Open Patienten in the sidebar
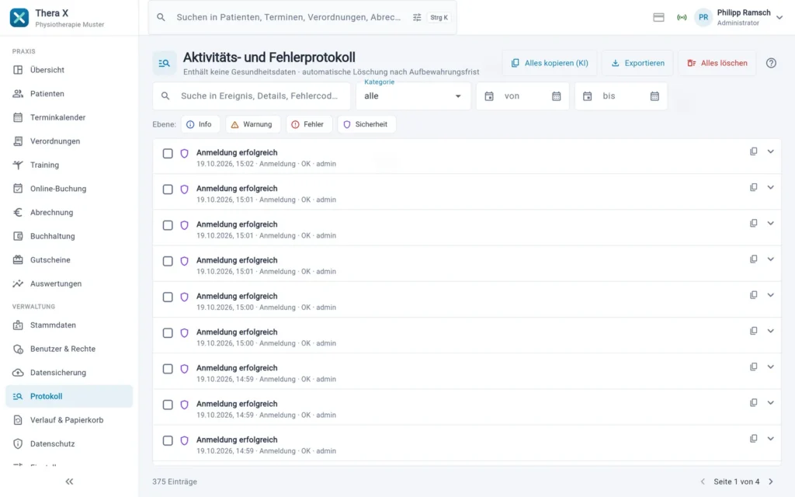The height and width of the screenshot is (497, 795). pyautogui.click(x=69, y=93)
